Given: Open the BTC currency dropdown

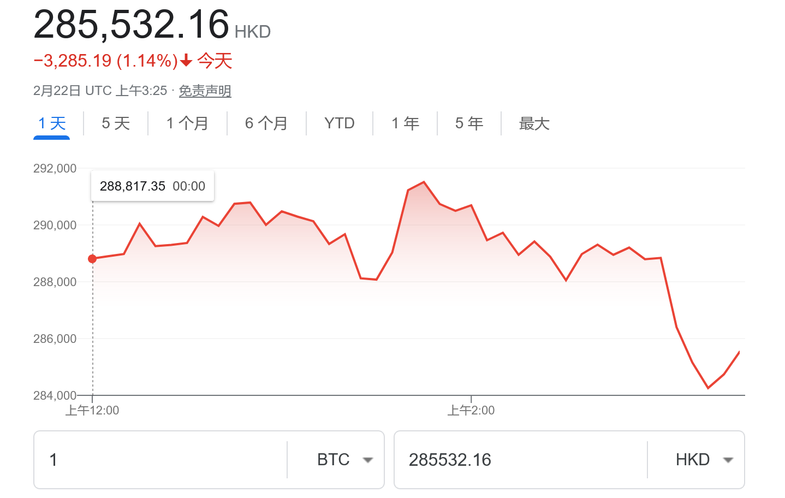Looking at the screenshot, I should coord(345,460).
